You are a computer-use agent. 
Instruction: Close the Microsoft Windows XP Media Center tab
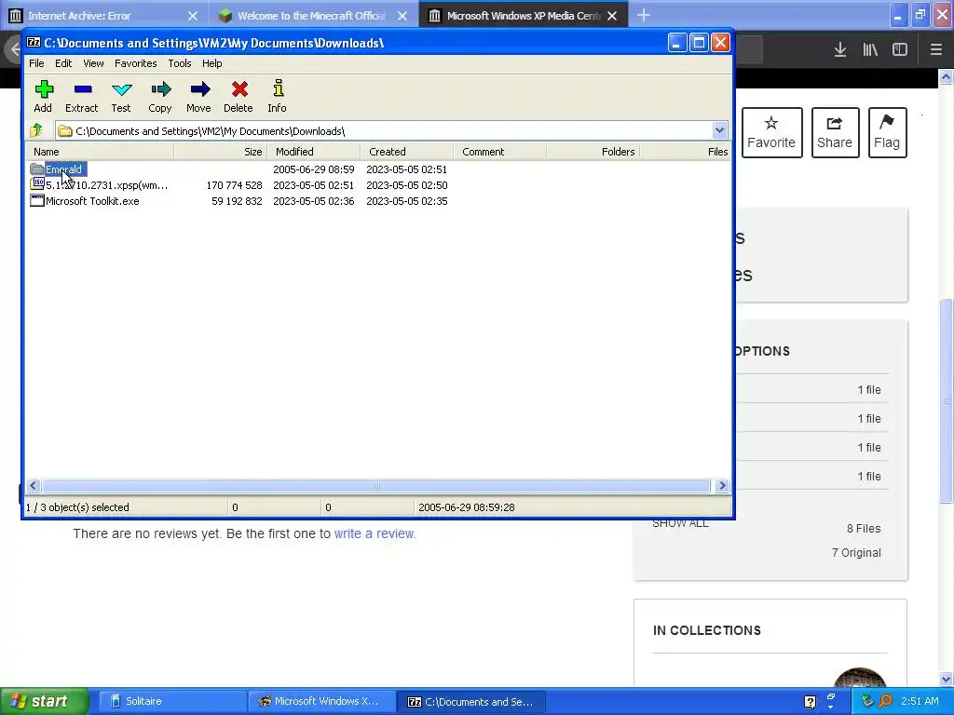[612, 16]
